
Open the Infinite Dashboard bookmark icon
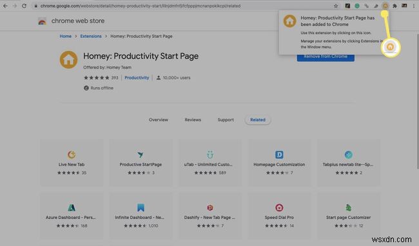[141, 207]
